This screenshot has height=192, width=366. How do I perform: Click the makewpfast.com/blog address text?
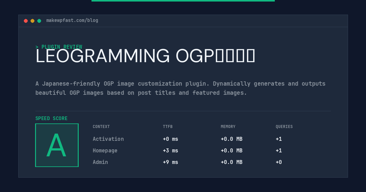[72, 20]
